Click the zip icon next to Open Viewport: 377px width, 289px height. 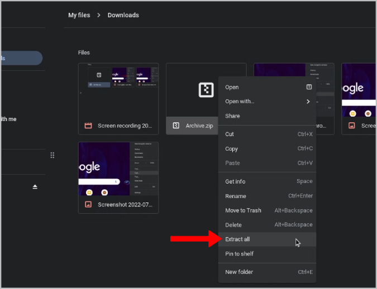[309, 86]
